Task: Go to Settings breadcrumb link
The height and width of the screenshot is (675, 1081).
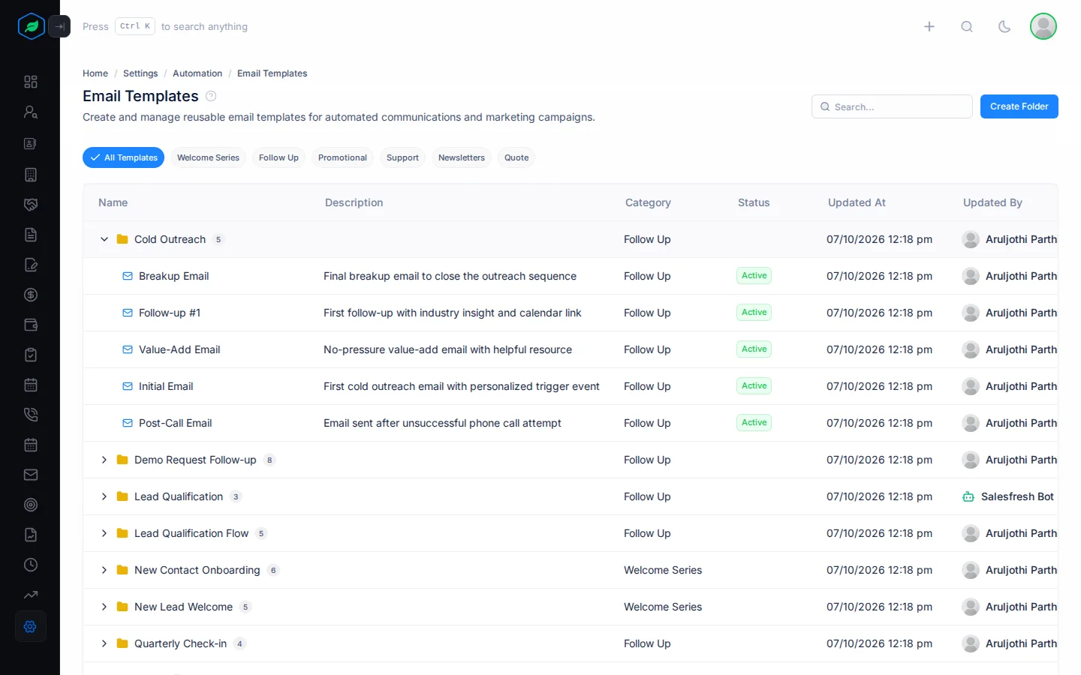Action: point(140,73)
